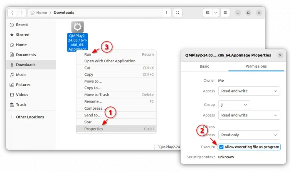Open Starred items in sidebar

click(x=22, y=35)
